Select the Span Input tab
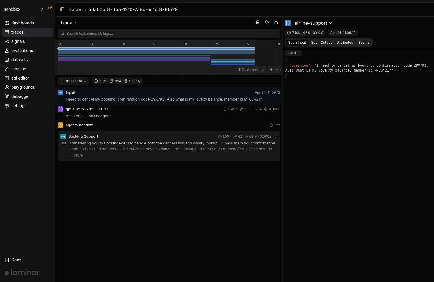Image resolution: width=434 pixels, height=282 pixels. tap(297, 43)
